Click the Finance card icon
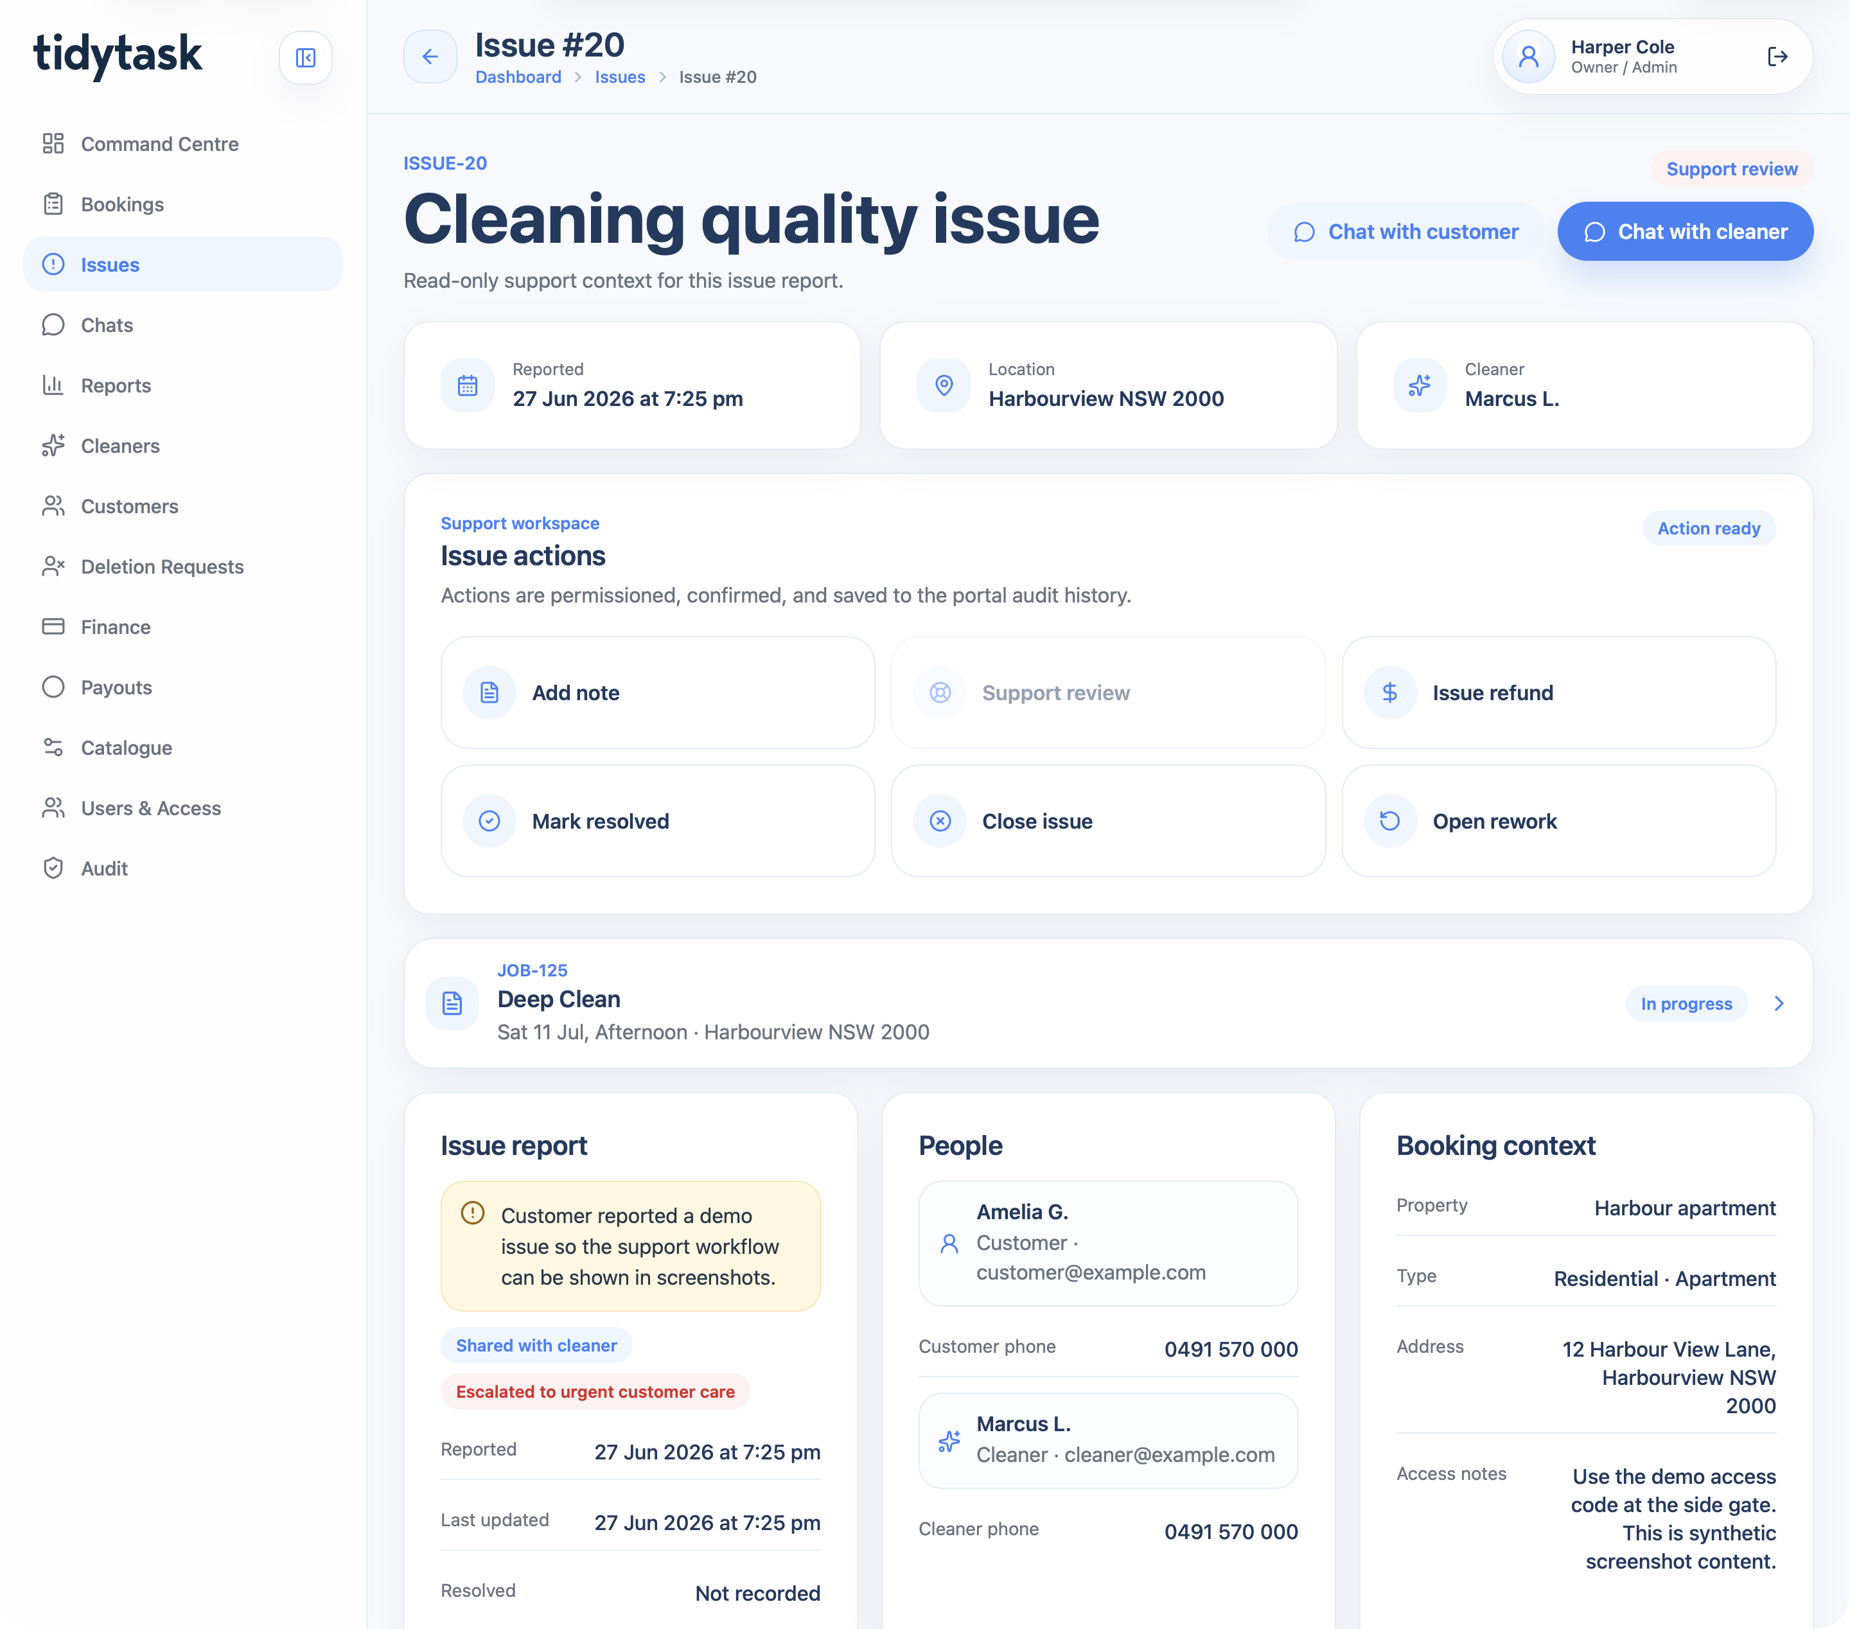 (53, 627)
